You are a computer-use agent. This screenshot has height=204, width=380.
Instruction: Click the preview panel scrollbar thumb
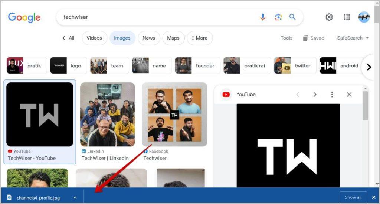click(x=365, y=106)
